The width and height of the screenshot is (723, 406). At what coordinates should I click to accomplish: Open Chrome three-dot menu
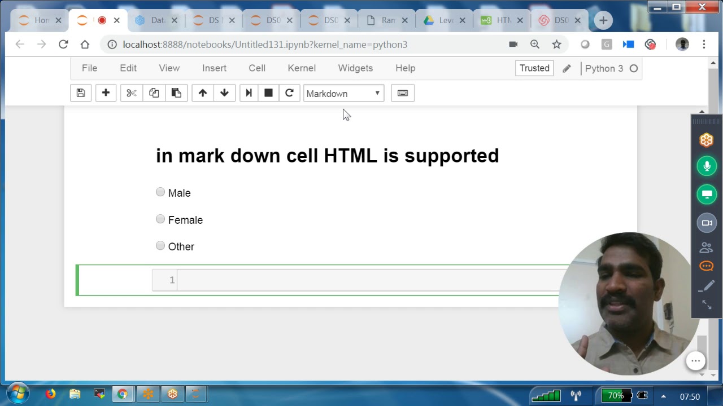point(704,44)
